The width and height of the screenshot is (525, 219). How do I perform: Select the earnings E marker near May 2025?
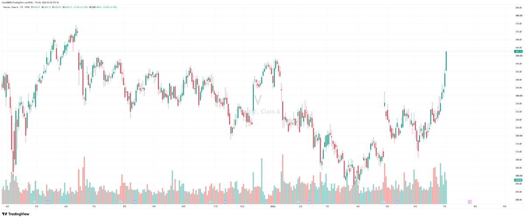coord(34,202)
